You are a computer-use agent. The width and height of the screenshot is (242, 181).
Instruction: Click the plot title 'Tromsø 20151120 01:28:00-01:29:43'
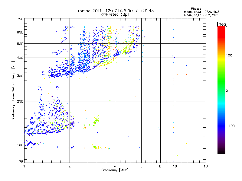point(115,11)
